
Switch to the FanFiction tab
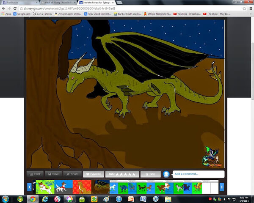[19, 3]
